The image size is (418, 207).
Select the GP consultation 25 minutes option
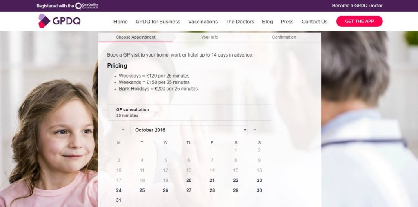tap(189, 112)
